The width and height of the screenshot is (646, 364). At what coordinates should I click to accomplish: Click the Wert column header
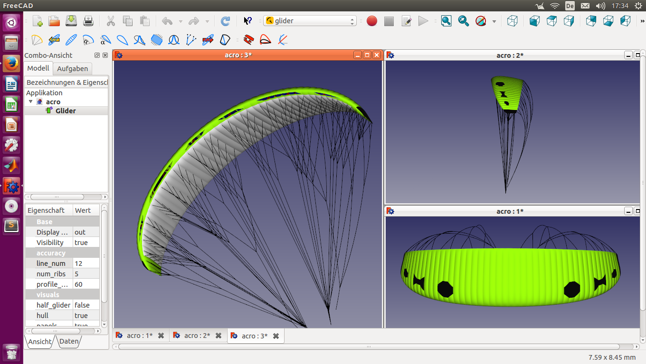click(x=86, y=210)
